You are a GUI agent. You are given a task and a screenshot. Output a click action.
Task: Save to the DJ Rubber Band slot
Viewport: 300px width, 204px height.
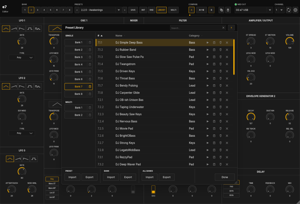point(214,50)
